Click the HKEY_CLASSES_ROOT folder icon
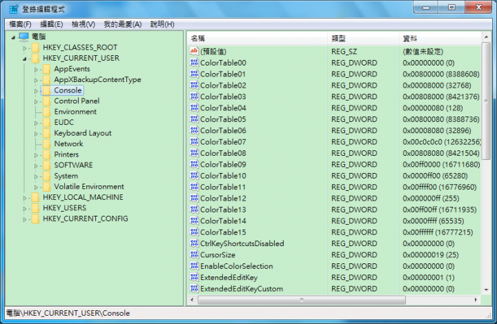Viewport: 497px width, 324px height. coord(36,48)
